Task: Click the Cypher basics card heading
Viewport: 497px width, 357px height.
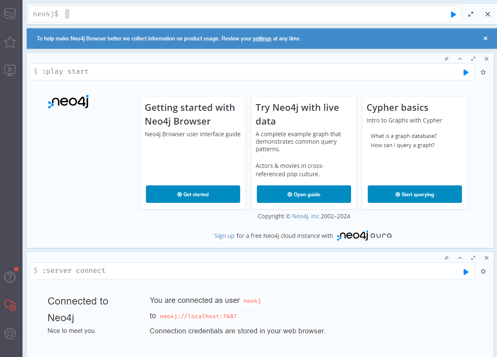Action: (x=397, y=108)
